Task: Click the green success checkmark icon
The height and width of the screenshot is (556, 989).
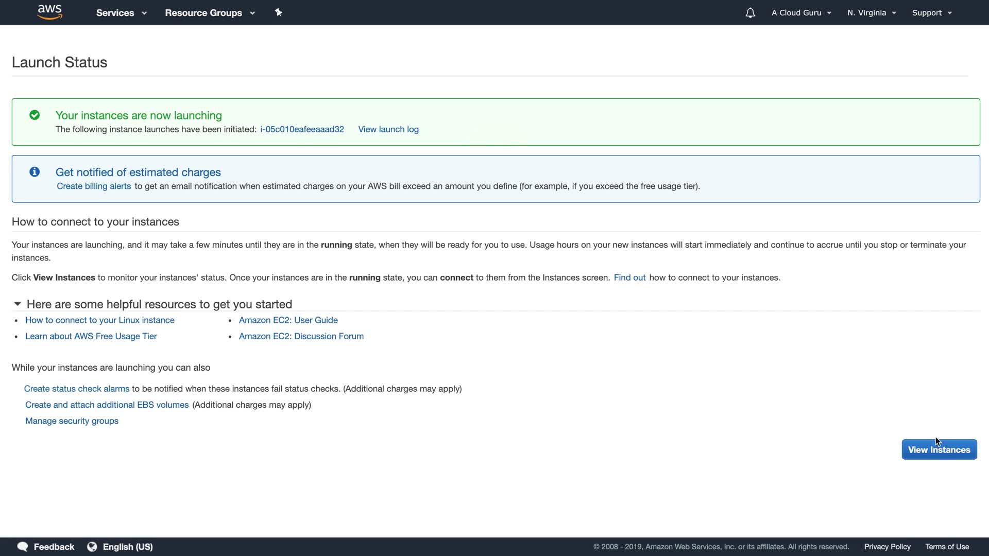Action: click(x=35, y=115)
